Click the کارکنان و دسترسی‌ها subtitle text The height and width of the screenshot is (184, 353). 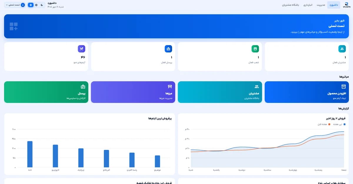(76, 98)
